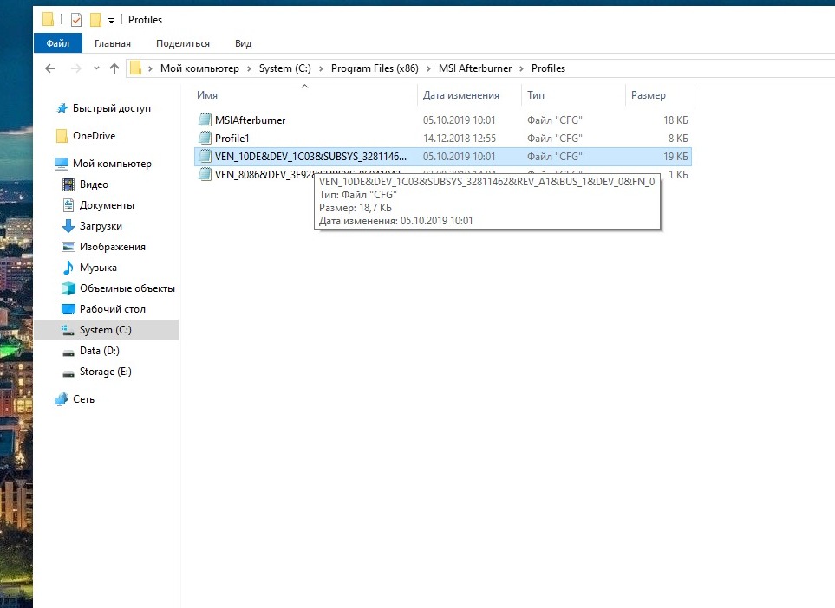Click the VEN_8086 file icon
The height and width of the screenshot is (608, 835).
[205, 174]
